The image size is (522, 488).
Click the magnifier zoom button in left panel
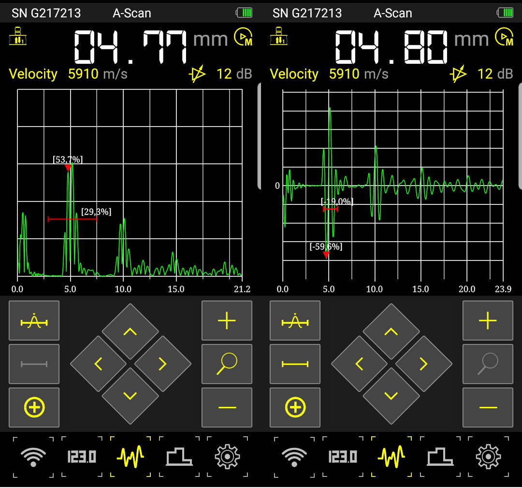tap(227, 364)
